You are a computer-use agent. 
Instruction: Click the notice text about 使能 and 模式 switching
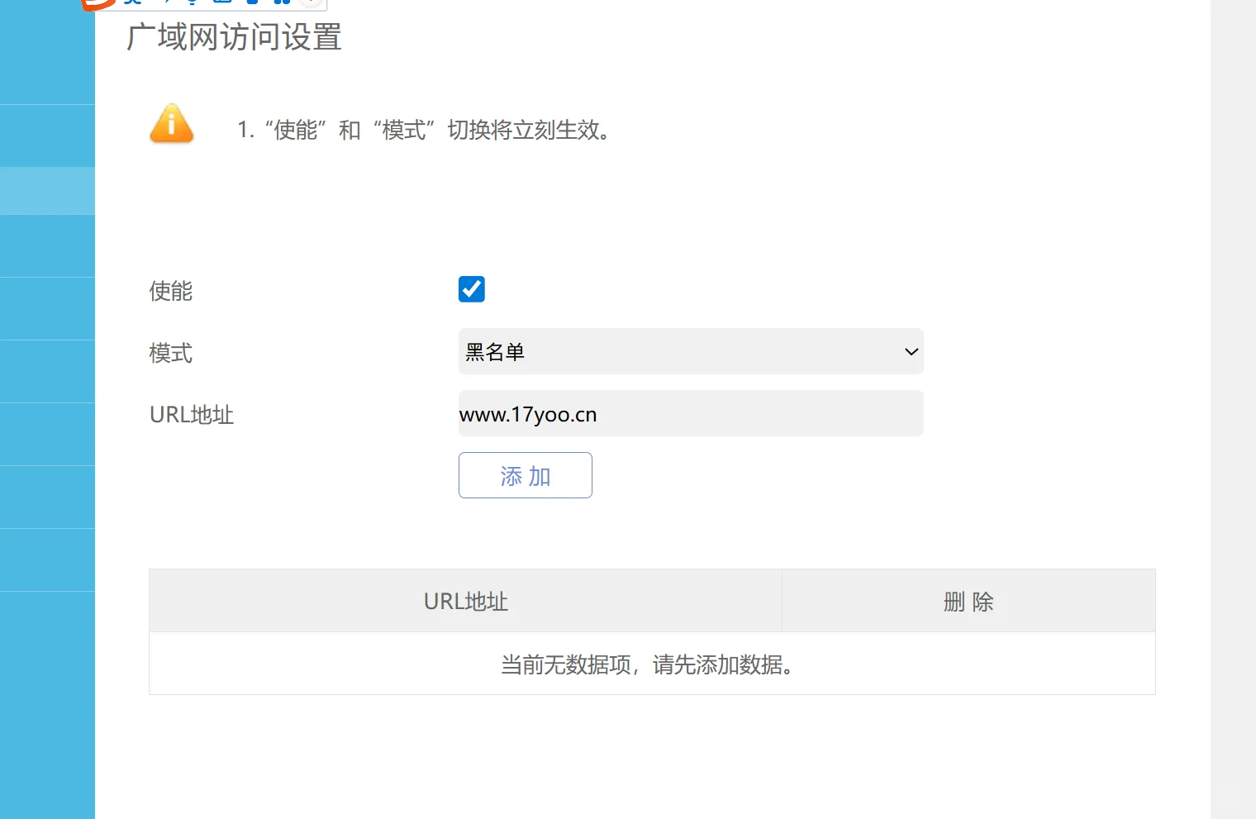[x=426, y=130]
